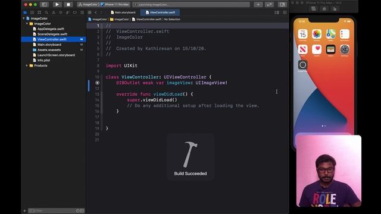
Task: Choose iPhone 11 Pro Max run destination
Action: click(x=115, y=4)
